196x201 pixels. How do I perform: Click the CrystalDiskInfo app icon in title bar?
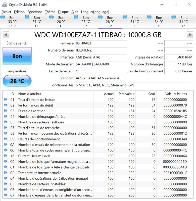(x=5, y=5)
